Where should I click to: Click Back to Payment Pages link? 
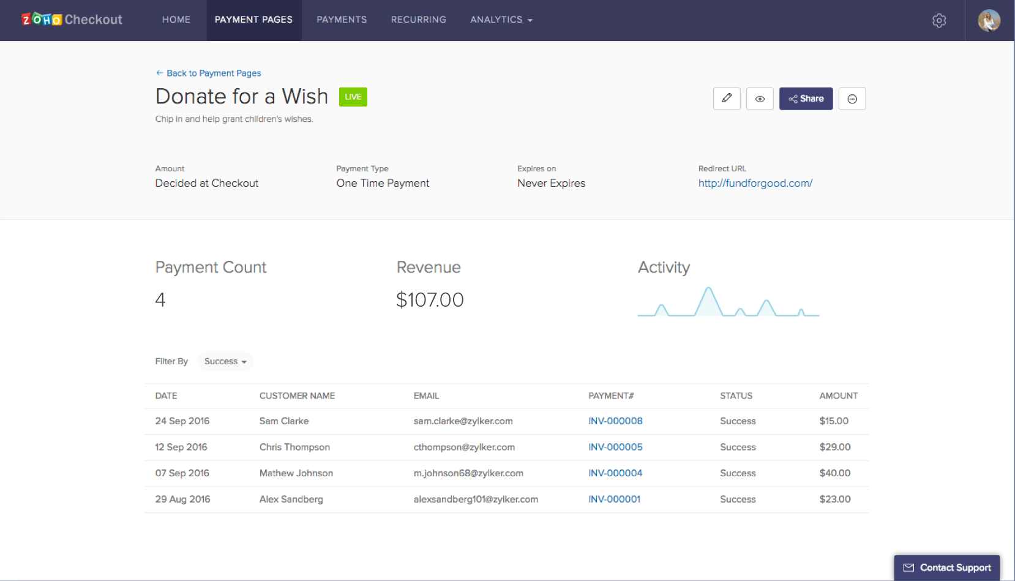tap(214, 73)
